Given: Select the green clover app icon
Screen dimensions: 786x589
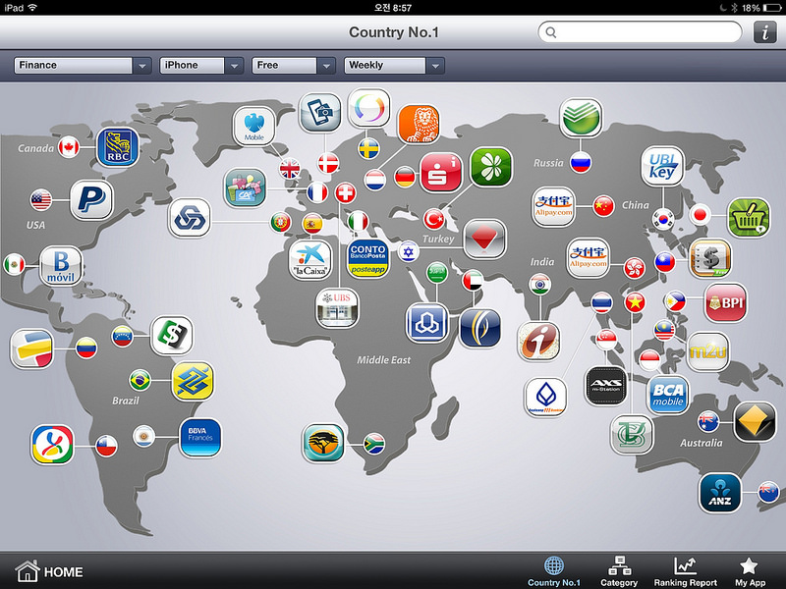Looking at the screenshot, I should point(491,167).
